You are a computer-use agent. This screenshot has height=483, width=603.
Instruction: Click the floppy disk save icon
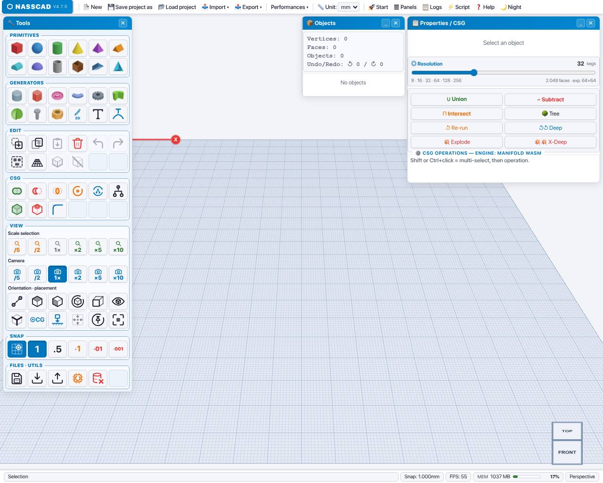pyautogui.click(x=17, y=378)
